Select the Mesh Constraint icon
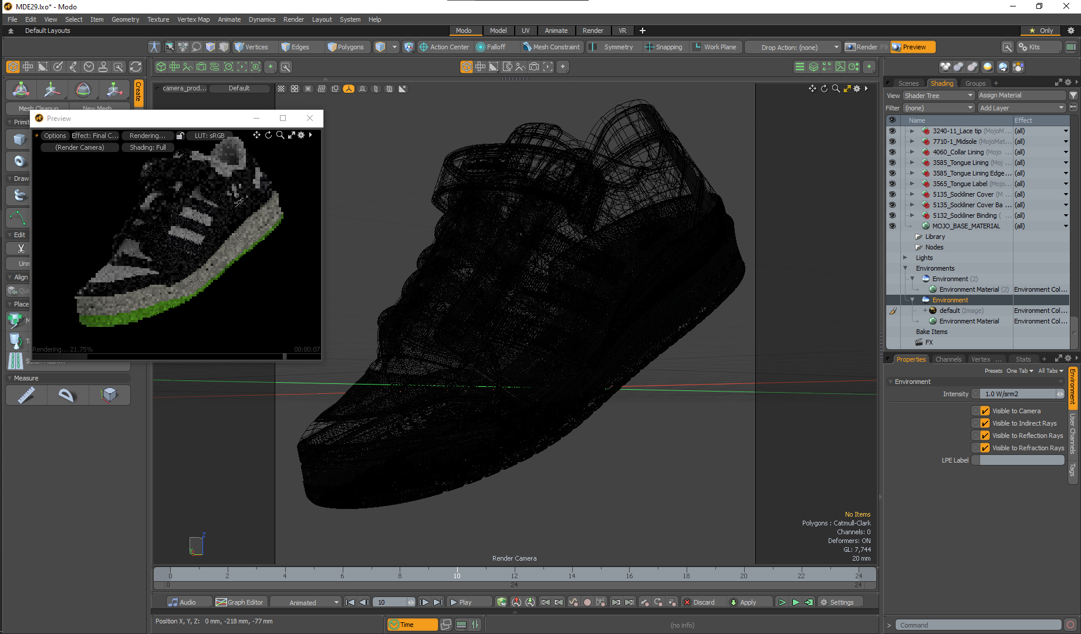The height and width of the screenshot is (634, 1081). 527,47
